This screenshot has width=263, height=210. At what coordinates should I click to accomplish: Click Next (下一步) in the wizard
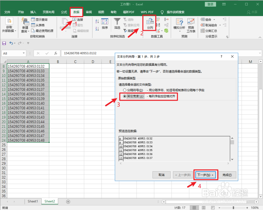205,175
